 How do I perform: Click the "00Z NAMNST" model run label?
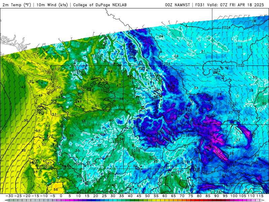(178, 5)
